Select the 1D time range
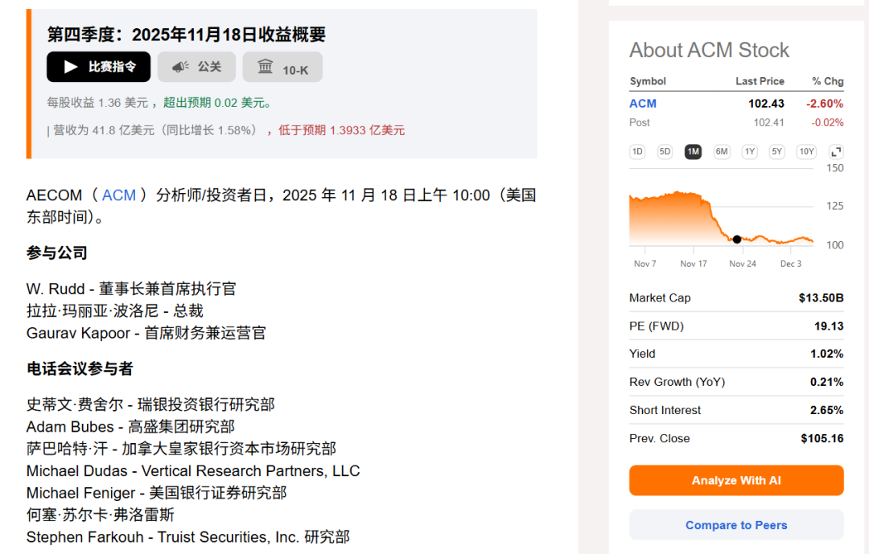The image size is (869, 554). click(x=636, y=151)
